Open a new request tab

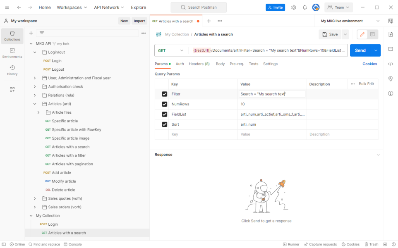pyautogui.click(x=209, y=21)
